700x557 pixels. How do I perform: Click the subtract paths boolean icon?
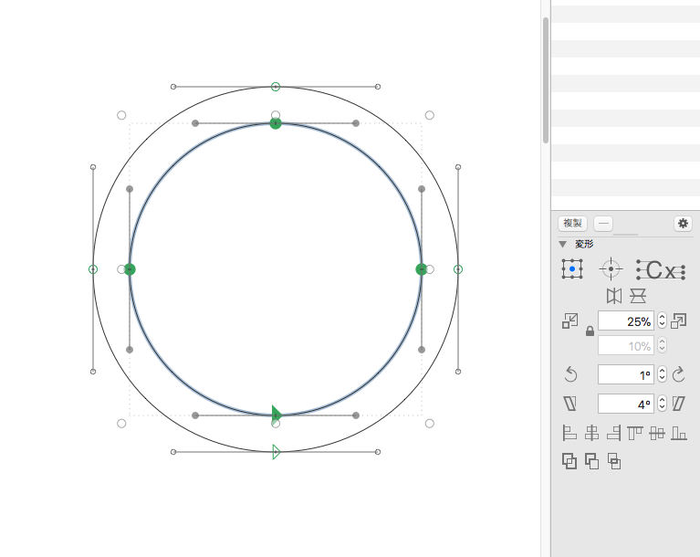coord(592,461)
